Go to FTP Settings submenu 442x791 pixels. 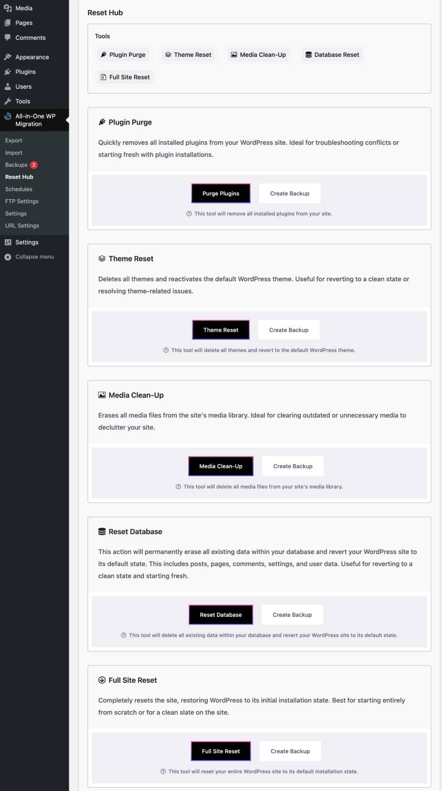(22, 201)
